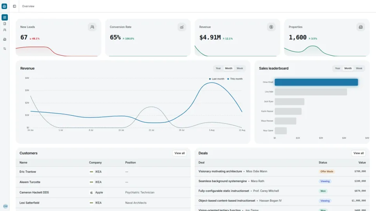Click the 65% conversion rate value
This screenshot has width=376, height=211.
pyautogui.click(x=115, y=38)
